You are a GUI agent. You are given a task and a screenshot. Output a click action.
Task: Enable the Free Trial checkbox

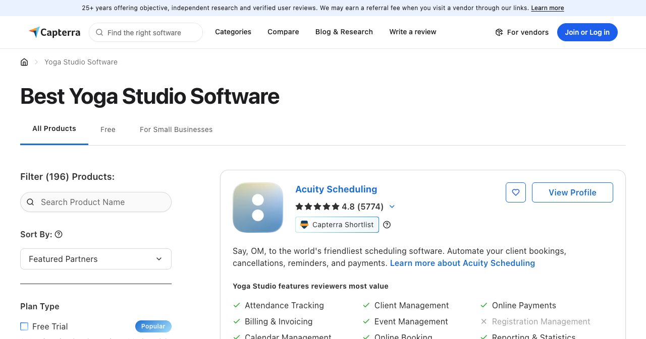point(24,326)
